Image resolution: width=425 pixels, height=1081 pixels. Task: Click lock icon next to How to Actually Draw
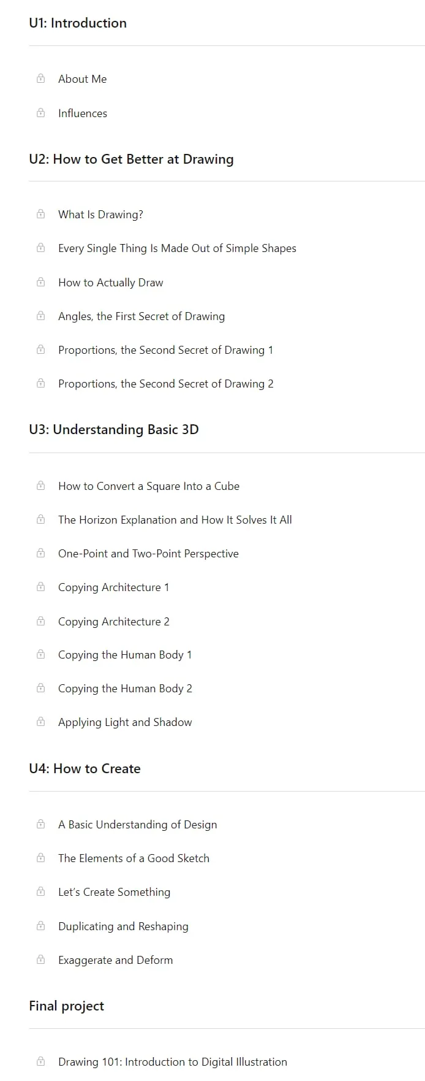coord(40,282)
